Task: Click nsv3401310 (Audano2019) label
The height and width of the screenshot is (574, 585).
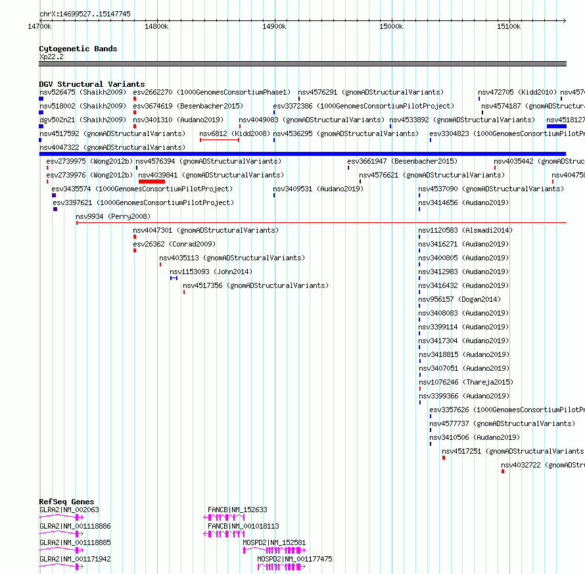Action: [178, 120]
